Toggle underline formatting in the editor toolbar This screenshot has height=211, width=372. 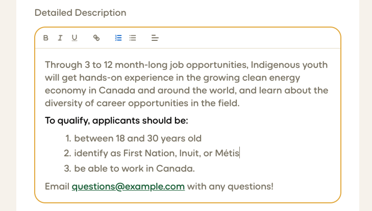[75, 38]
